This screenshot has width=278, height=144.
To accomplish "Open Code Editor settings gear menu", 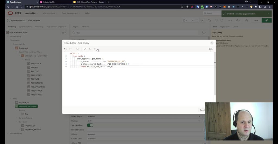I will [x=211, y=49].
